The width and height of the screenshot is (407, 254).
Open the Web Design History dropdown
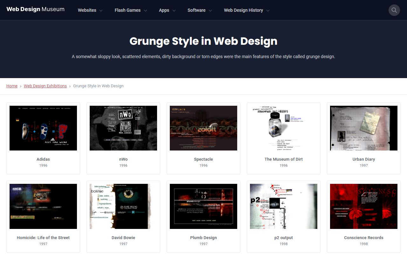pyautogui.click(x=246, y=10)
